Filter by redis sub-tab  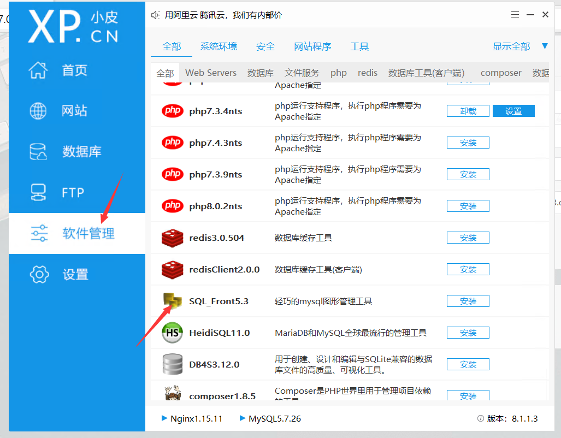click(368, 73)
